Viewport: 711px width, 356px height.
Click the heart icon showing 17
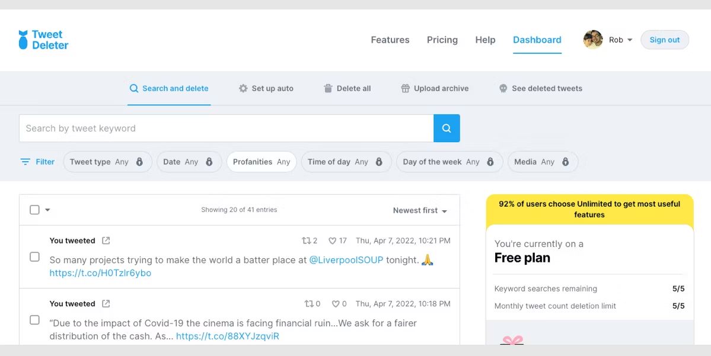(333, 241)
